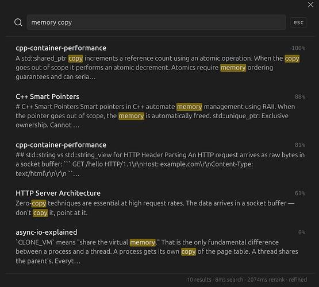Open the C++ Smart Pointers result
This screenshot has height=287, width=319.
pos(47,96)
